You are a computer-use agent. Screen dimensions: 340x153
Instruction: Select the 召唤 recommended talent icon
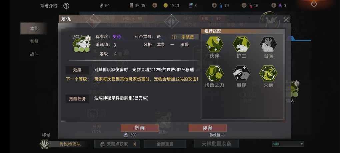268,44
